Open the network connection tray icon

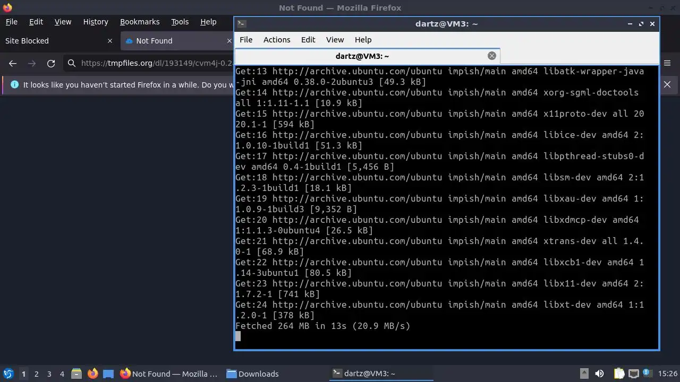coord(633,374)
